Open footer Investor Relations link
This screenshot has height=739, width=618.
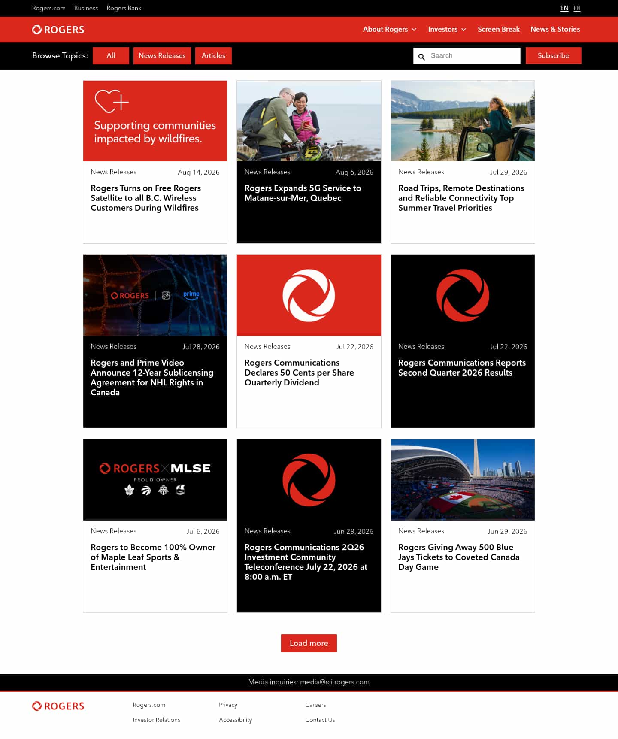(x=156, y=720)
